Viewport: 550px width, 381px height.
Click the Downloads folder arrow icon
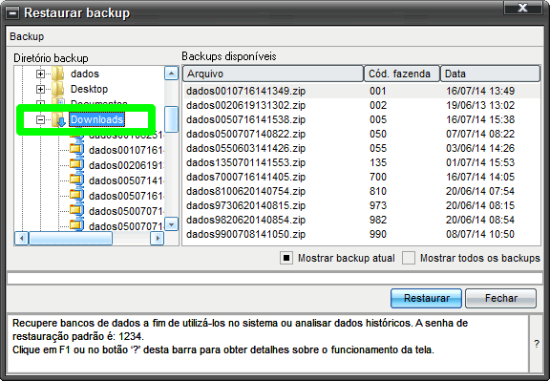tap(59, 120)
